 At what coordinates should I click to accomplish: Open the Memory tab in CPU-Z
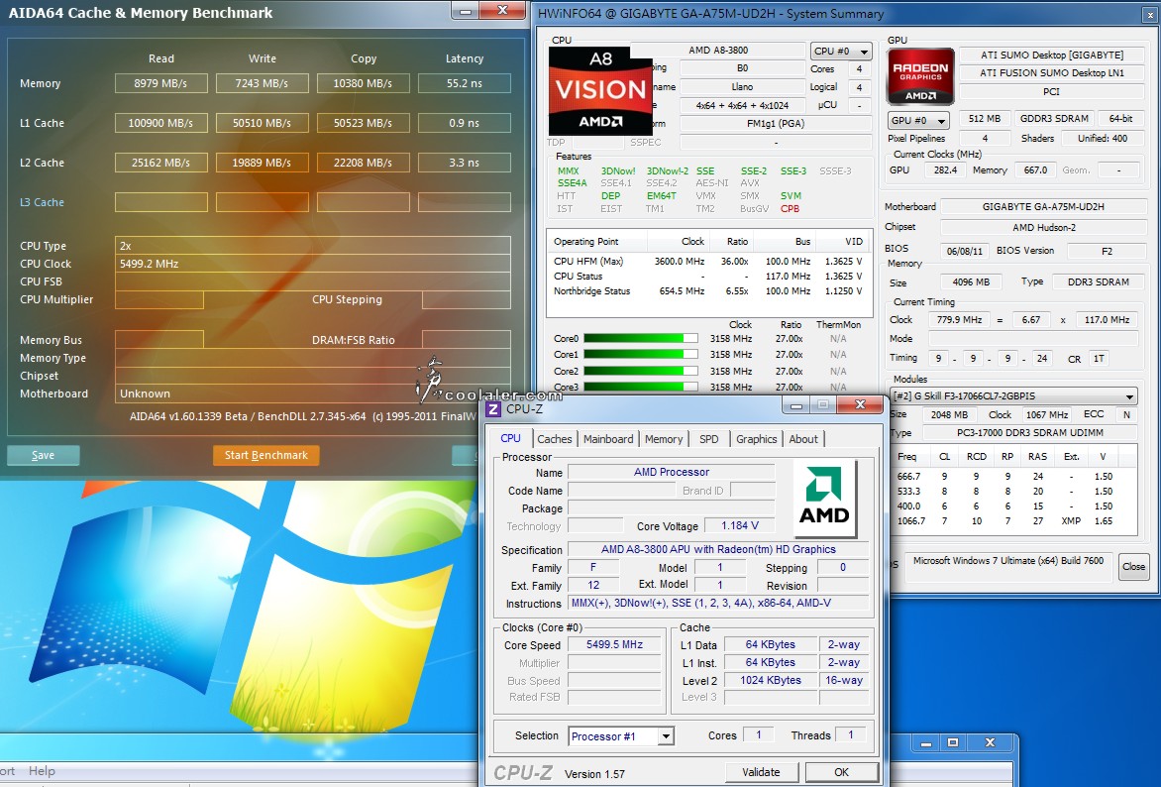[x=664, y=439]
